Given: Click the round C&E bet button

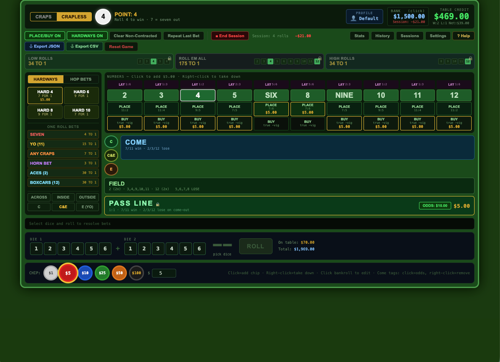Looking at the screenshot, I should coord(111,155).
